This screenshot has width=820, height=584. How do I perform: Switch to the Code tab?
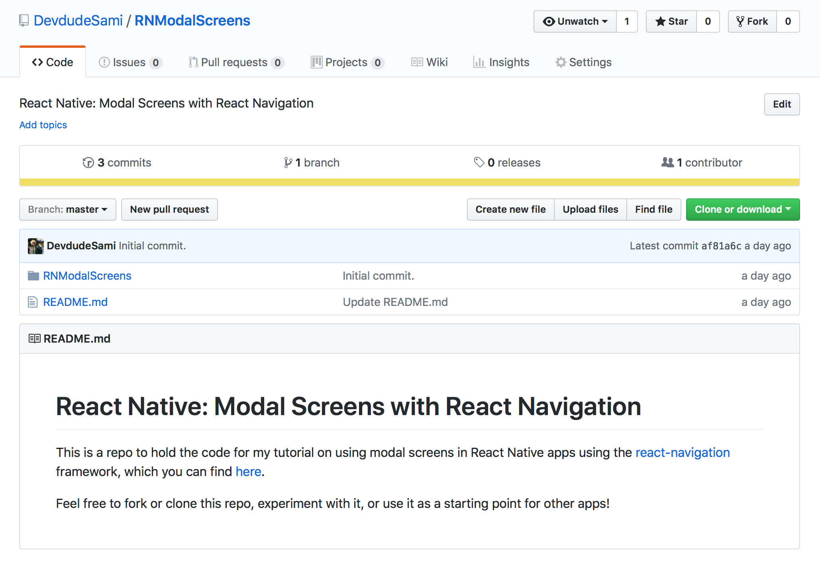coord(53,62)
